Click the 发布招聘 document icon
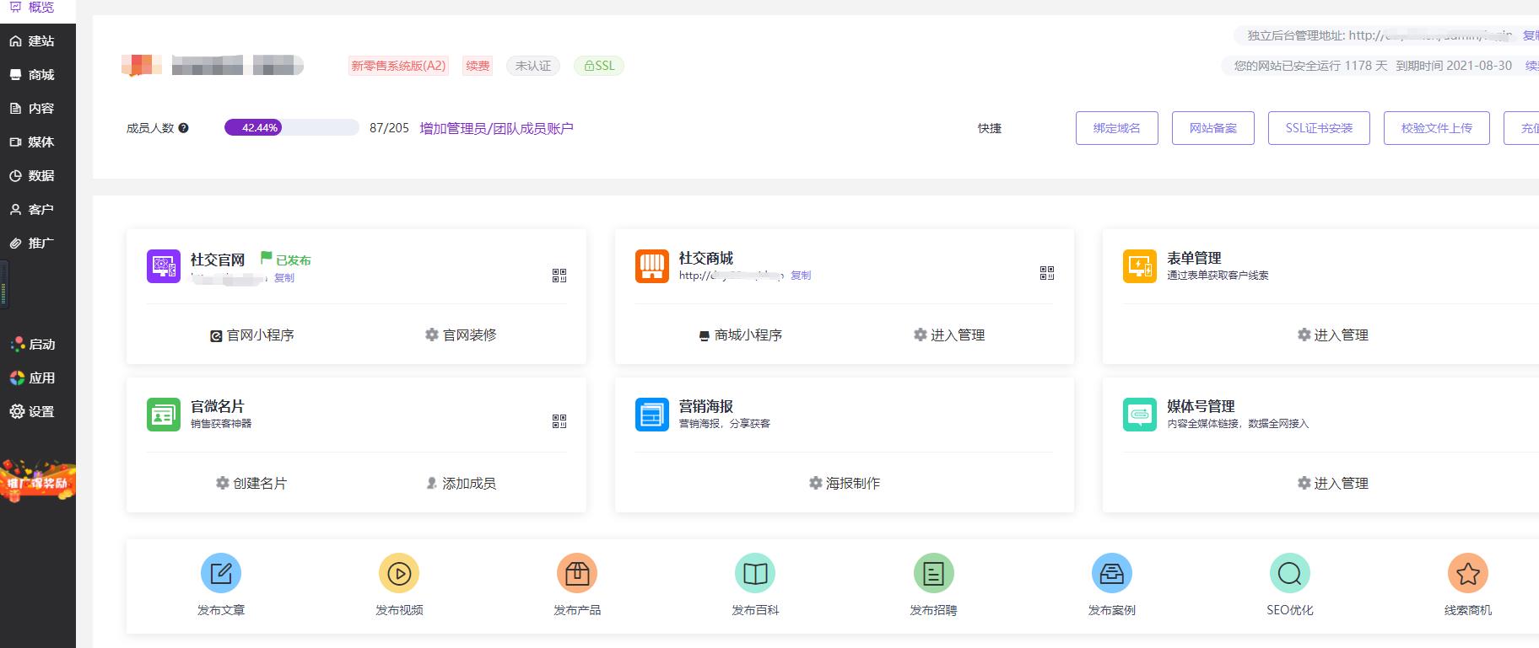 (933, 574)
